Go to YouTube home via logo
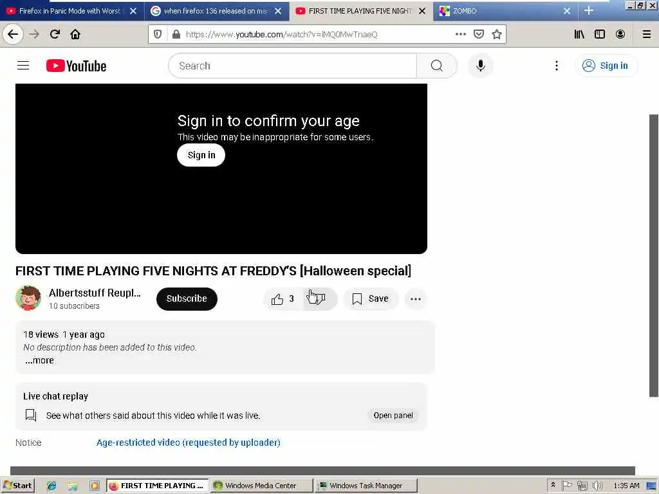The width and height of the screenshot is (659, 494). pos(76,66)
